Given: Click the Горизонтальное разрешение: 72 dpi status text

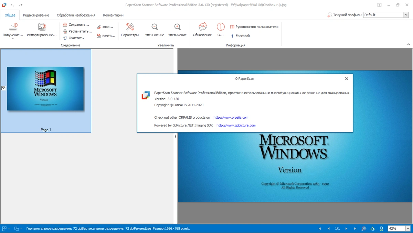Looking at the screenshot, I should coord(54,229).
